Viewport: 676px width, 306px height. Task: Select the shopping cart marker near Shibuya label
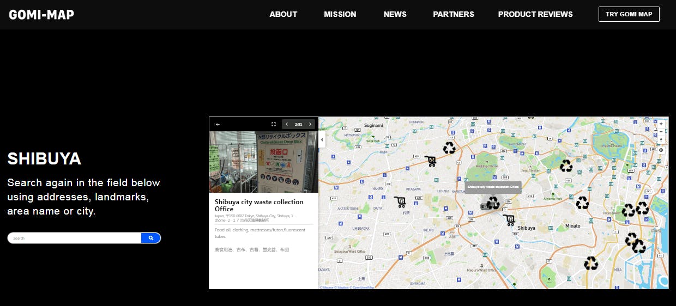tap(510, 219)
